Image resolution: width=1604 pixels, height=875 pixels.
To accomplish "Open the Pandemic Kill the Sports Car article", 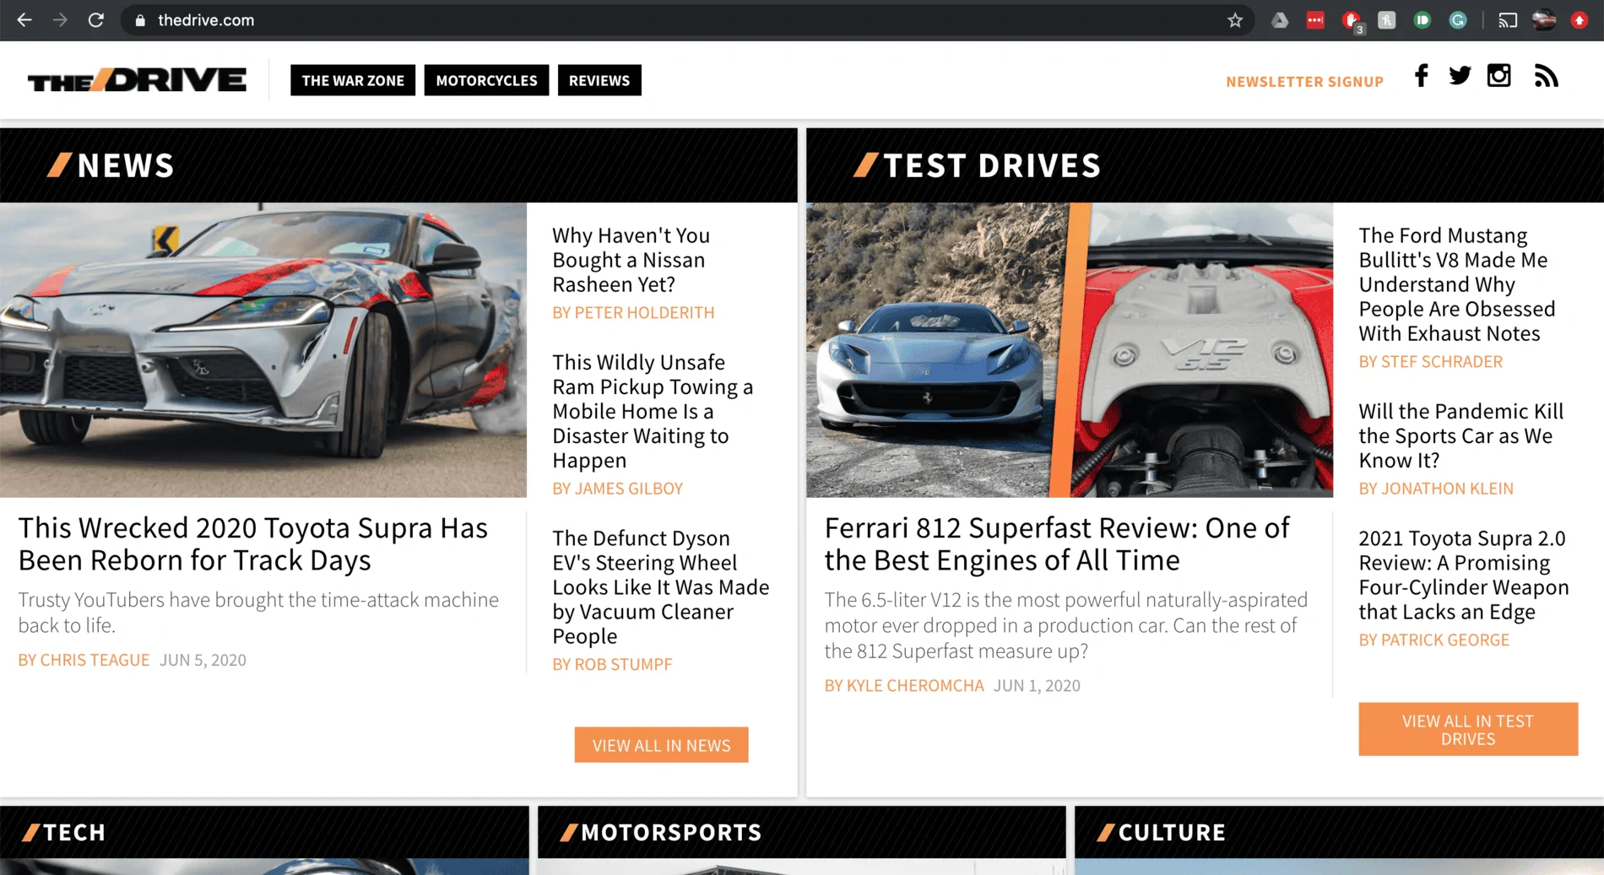I will 1461,435.
